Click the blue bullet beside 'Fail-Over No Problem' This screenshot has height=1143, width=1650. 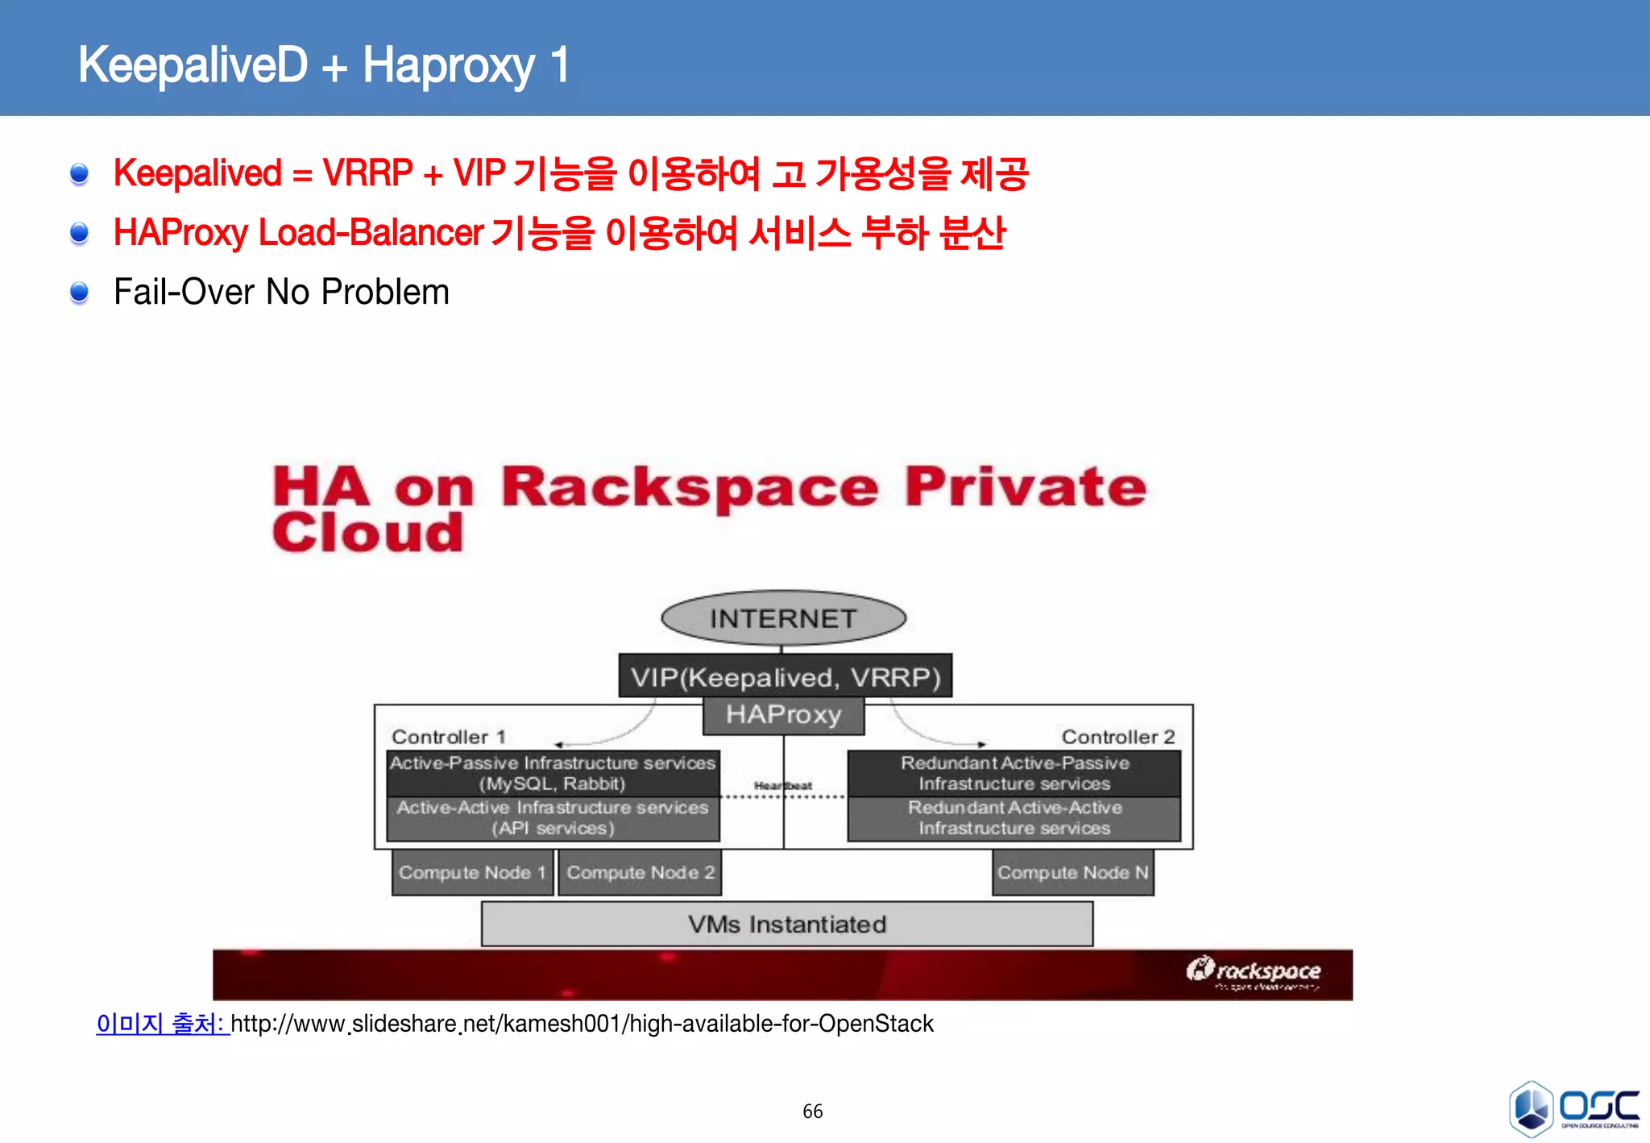pyautogui.click(x=79, y=293)
